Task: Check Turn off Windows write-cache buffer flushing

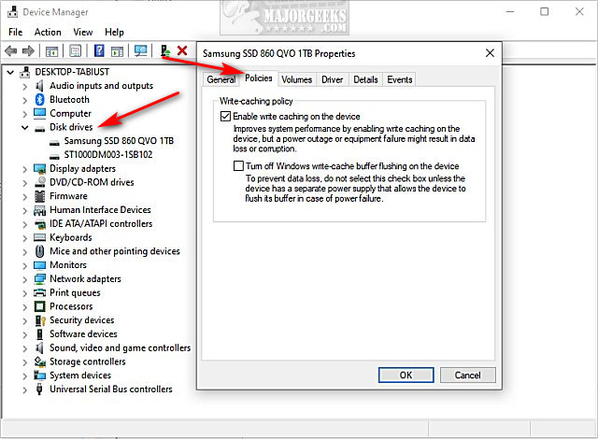Action: (238, 165)
